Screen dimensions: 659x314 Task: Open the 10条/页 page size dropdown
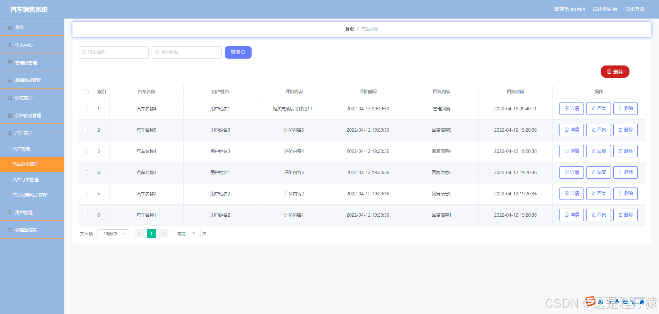click(x=113, y=234)
